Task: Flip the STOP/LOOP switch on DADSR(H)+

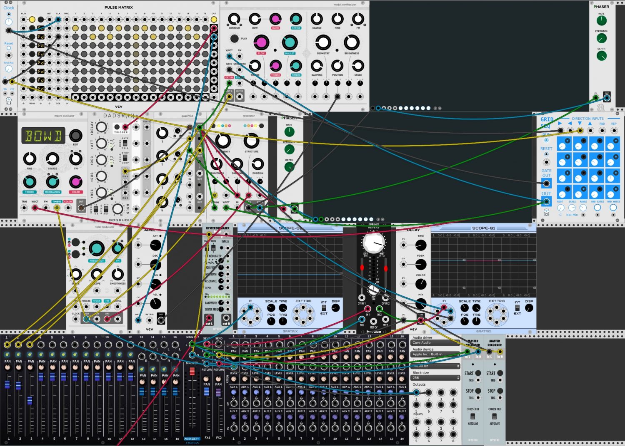Action: tap(125, 158)
